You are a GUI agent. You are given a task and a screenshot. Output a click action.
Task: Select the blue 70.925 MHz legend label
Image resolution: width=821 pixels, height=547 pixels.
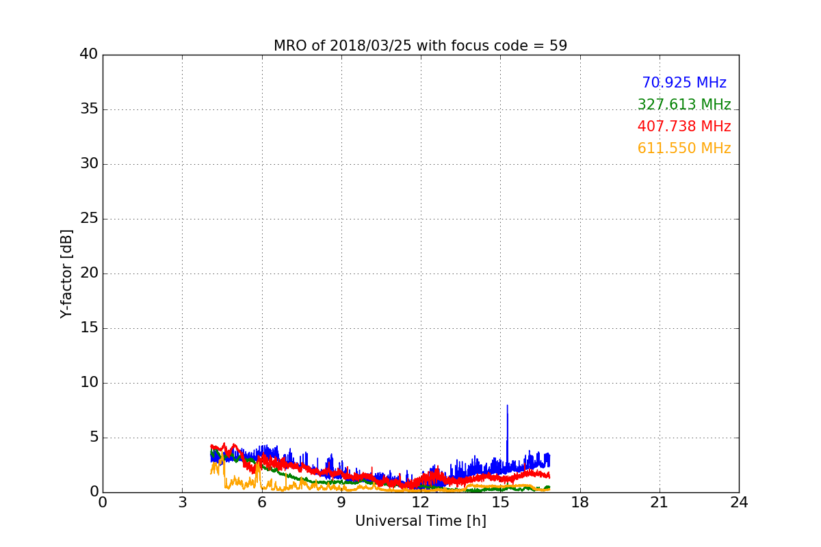[x=684, y=83]
